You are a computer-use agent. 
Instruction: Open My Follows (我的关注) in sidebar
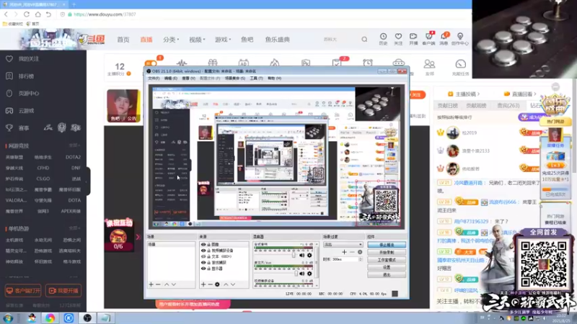pyautogui.click(x=22, y=59)
